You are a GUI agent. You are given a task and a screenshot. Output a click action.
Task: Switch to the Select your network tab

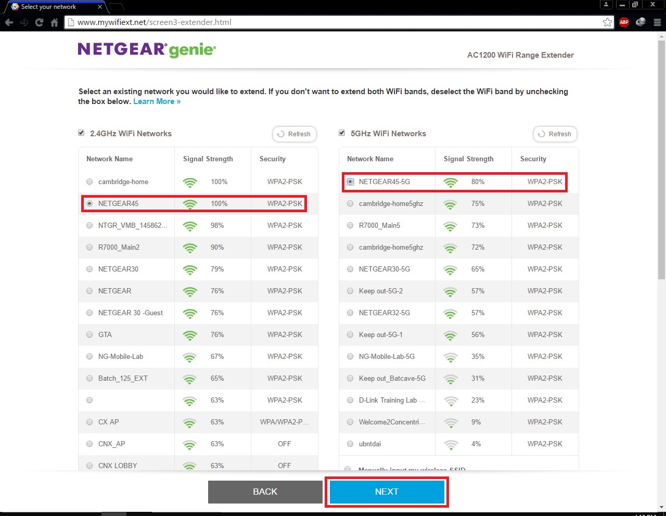(55, 7)
